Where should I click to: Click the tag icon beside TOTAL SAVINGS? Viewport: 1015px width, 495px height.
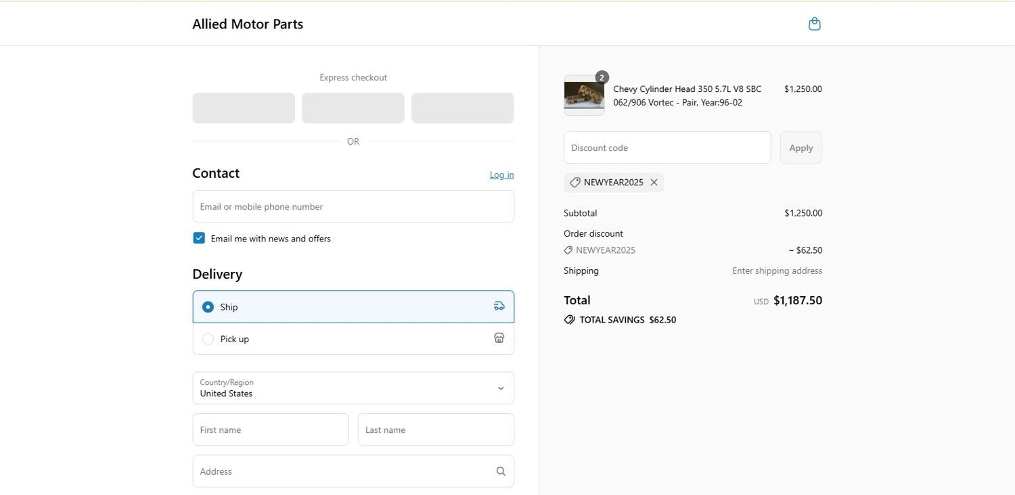click(x=570, y=320)
